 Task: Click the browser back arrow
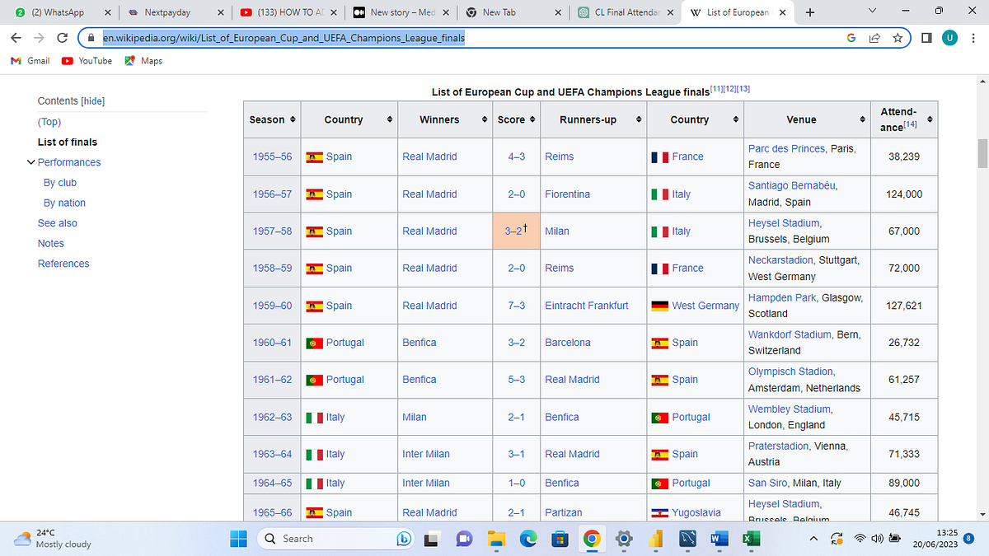[16, 38]
